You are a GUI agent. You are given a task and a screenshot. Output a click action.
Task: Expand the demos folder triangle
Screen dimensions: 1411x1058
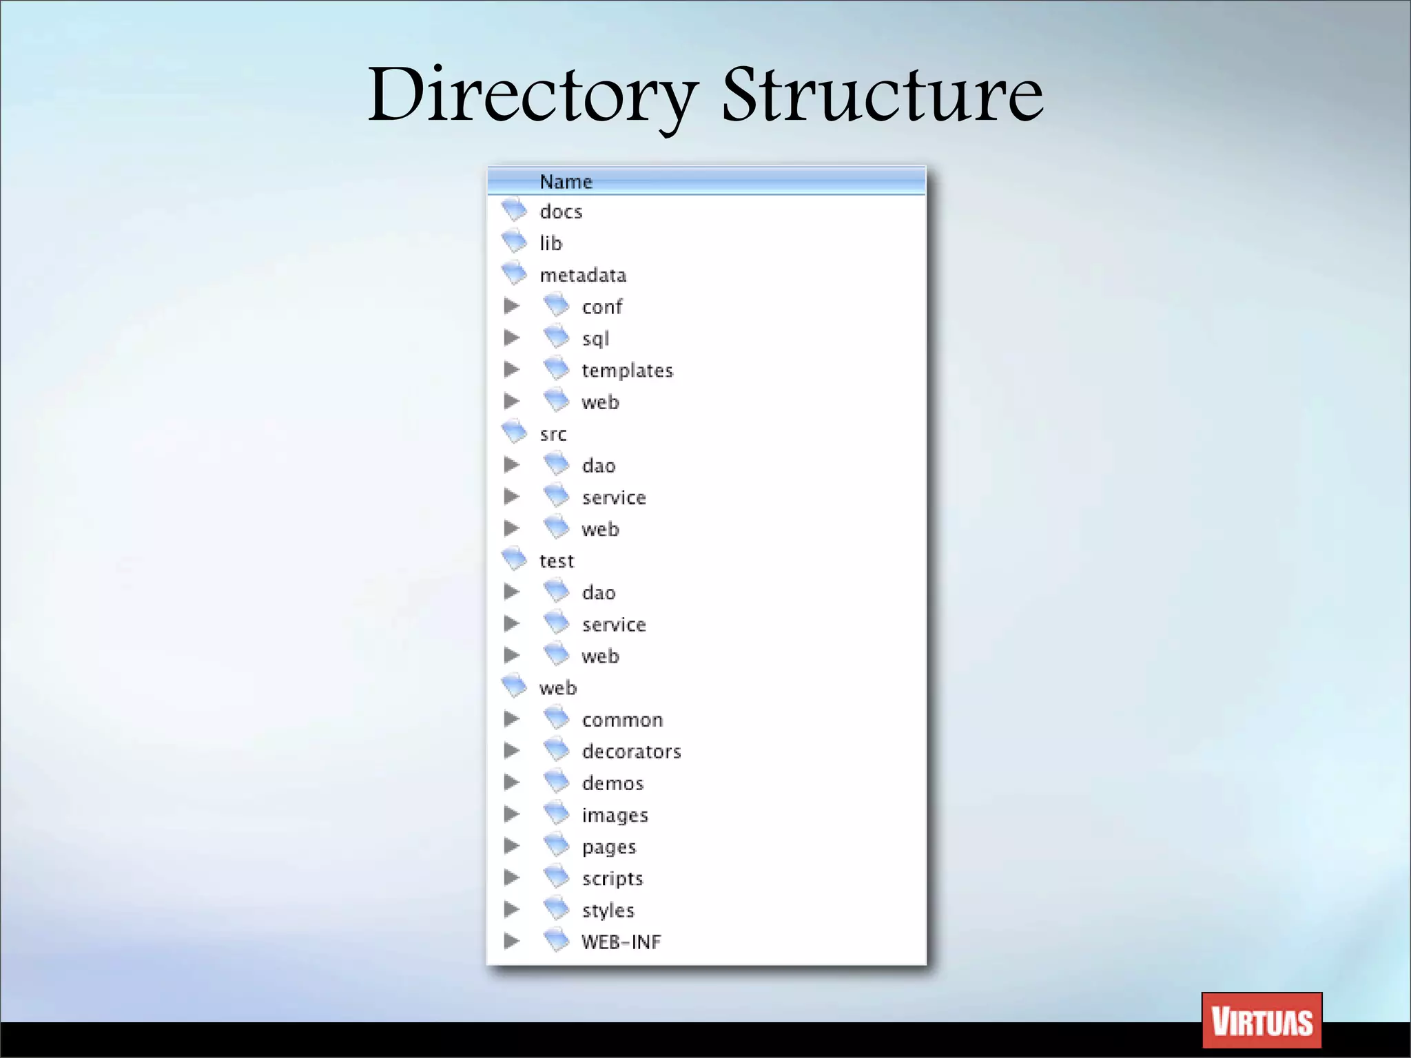coord(511,782)
